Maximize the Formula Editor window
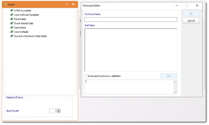 (x=187, y=5)
